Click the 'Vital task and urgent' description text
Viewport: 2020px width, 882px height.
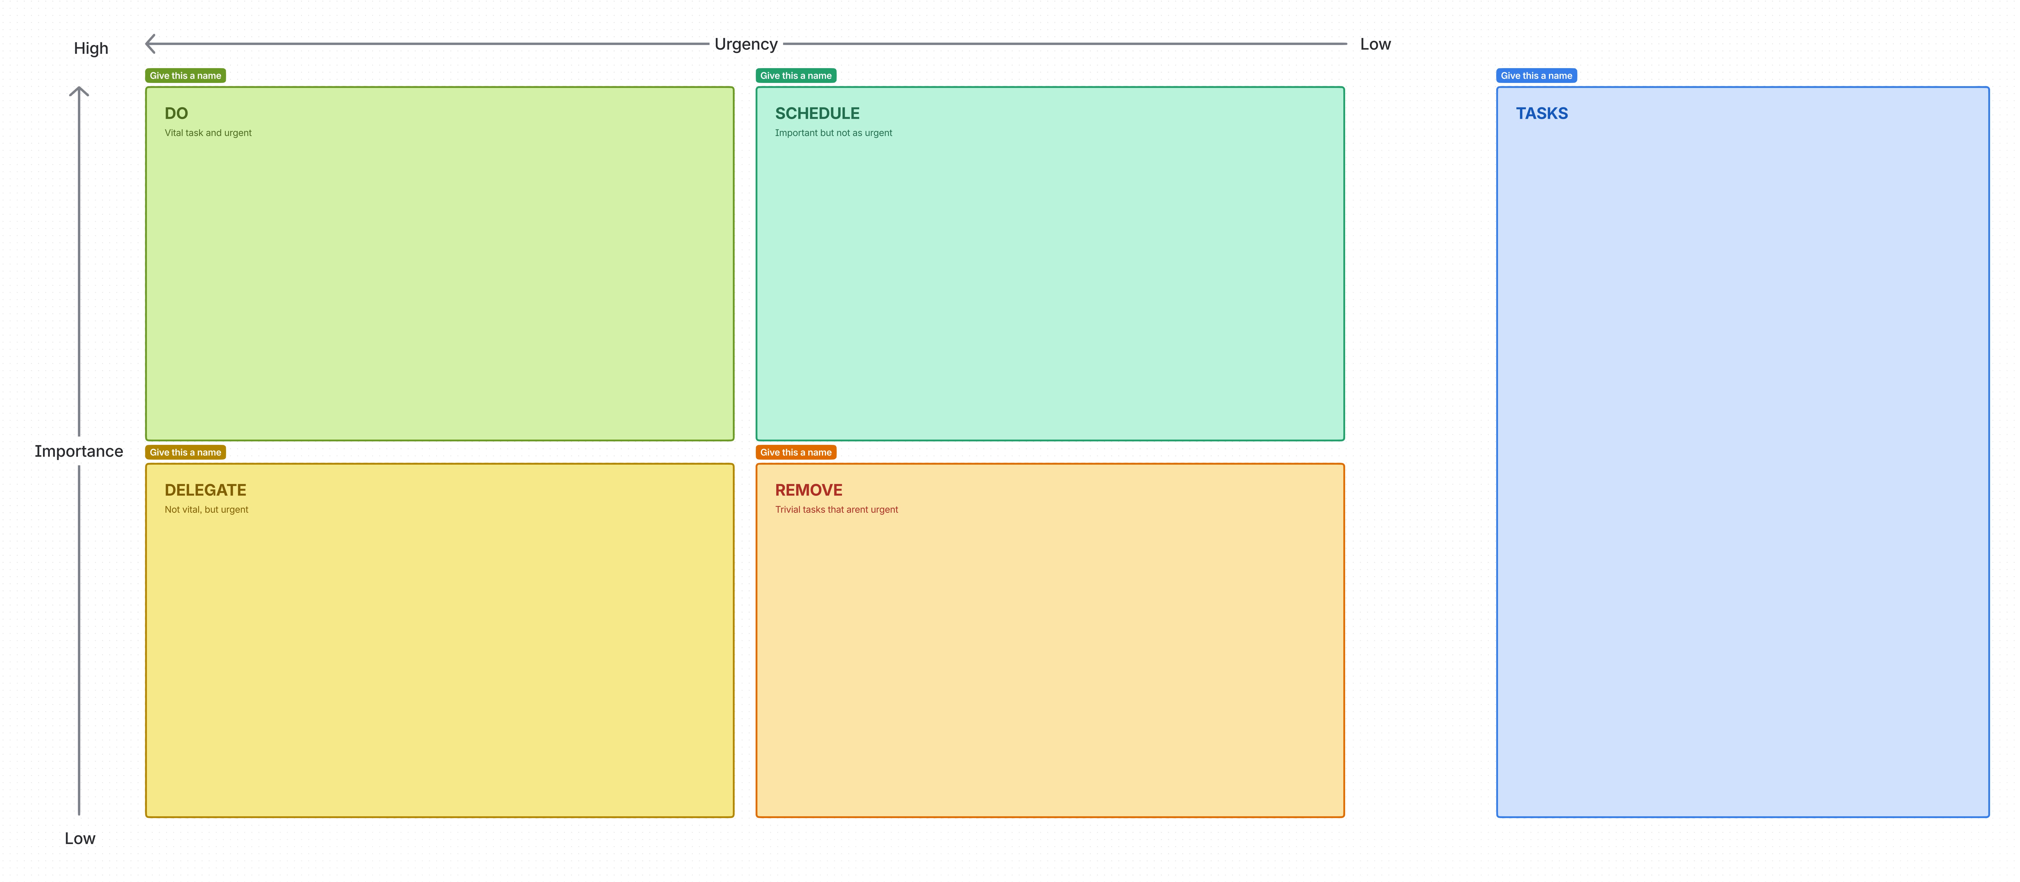207,132
